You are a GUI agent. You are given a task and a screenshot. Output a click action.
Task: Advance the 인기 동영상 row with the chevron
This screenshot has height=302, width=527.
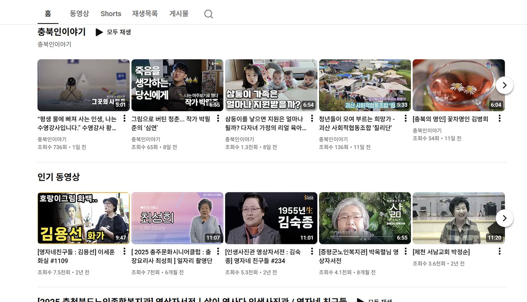click(x=504, y=218)
